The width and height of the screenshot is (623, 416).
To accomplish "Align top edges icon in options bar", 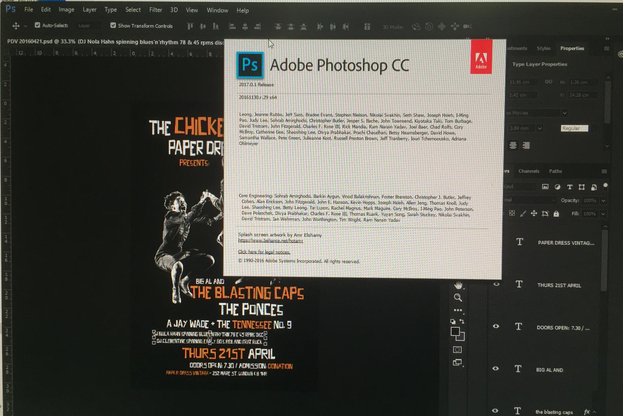I will coord(190,26).
